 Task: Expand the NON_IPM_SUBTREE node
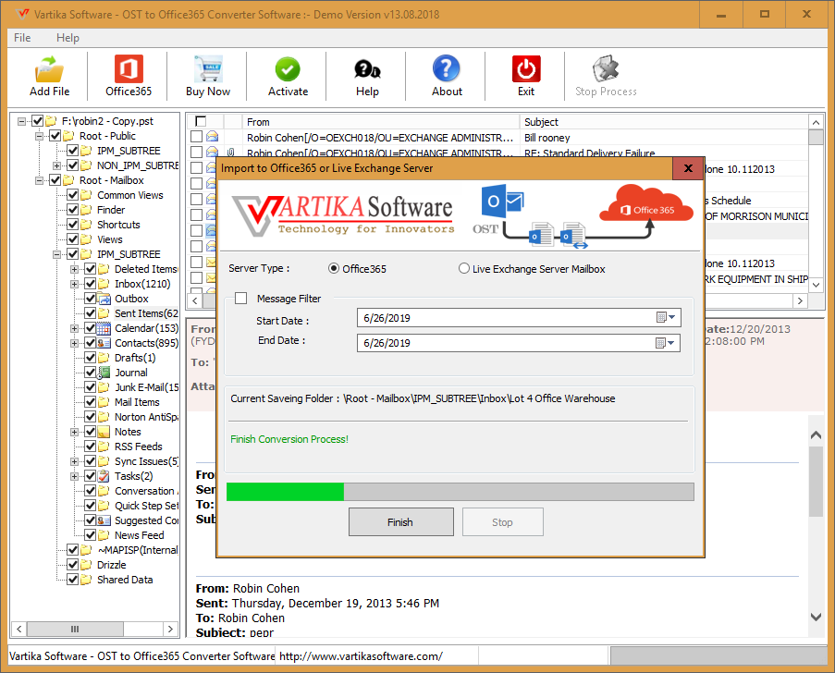57,165
